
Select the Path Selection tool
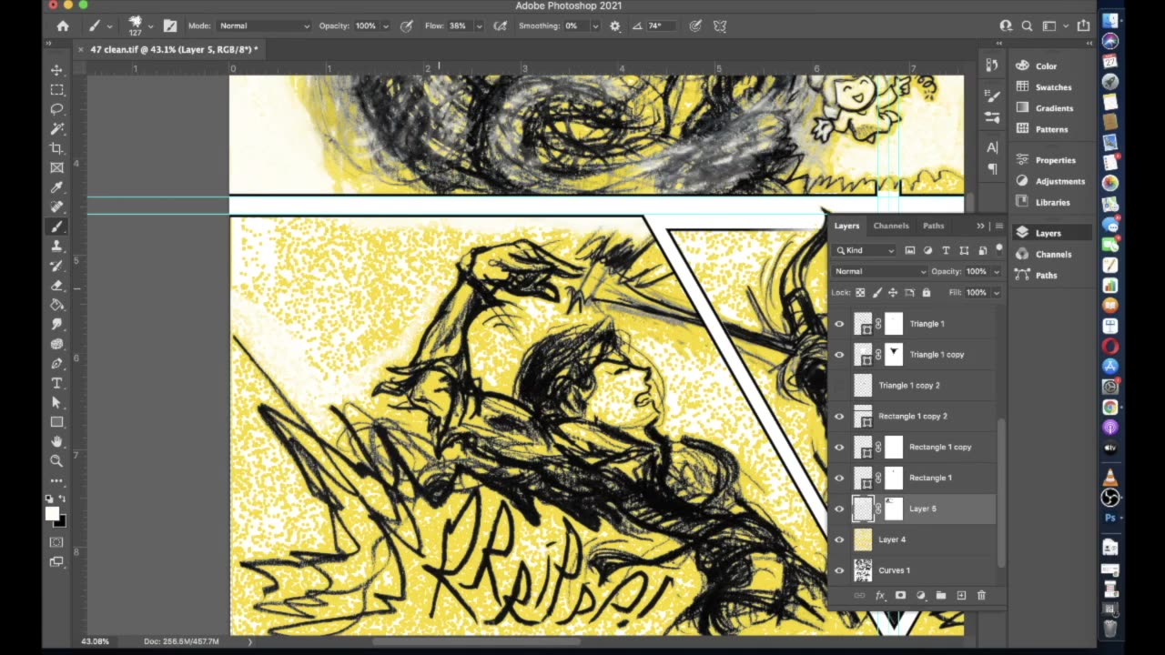(56, 402)
